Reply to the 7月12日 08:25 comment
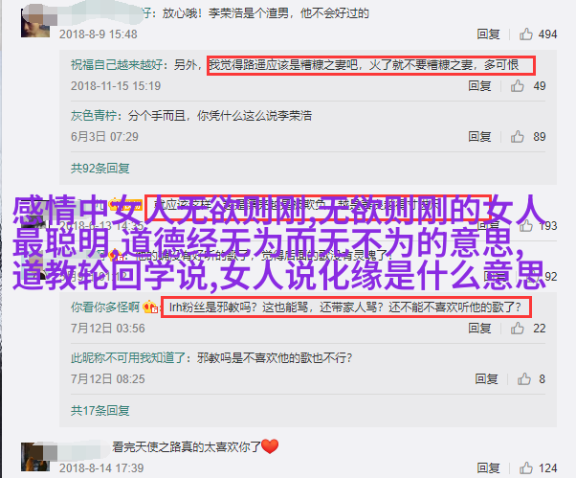Image resolution: width=576 pixels, height=478 pixels. 486,378
